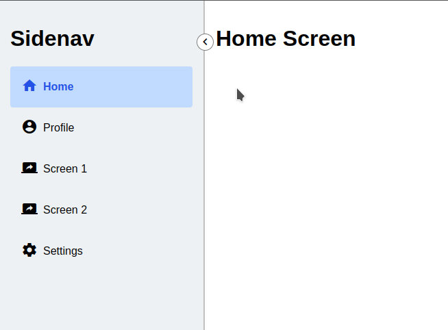Click the blue Home text label

coord(58,86)
